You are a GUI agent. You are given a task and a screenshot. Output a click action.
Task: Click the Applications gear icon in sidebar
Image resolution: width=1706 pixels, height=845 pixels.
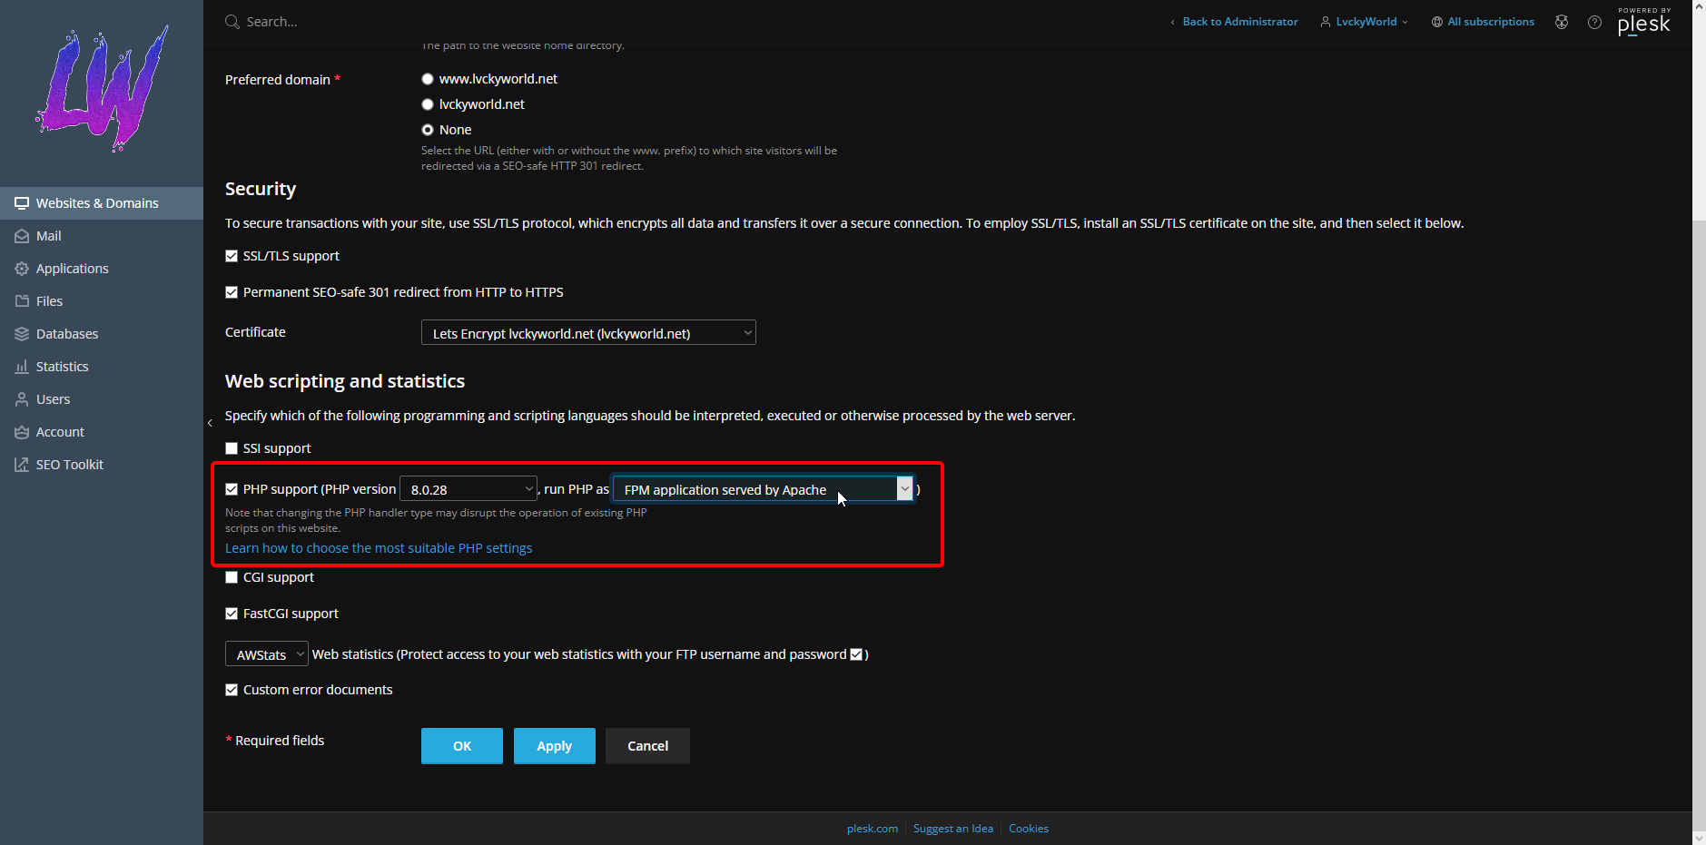coord(22,269)
